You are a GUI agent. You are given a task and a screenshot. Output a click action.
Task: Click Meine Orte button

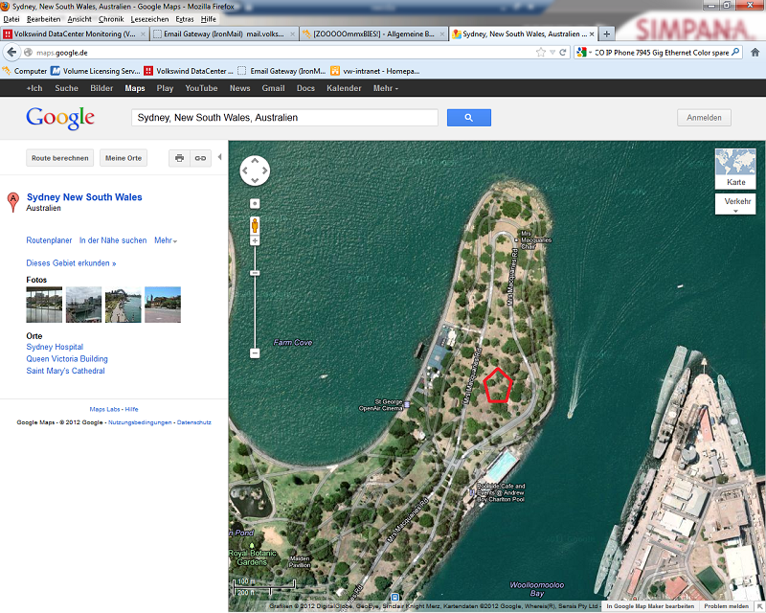coord(124,158)
